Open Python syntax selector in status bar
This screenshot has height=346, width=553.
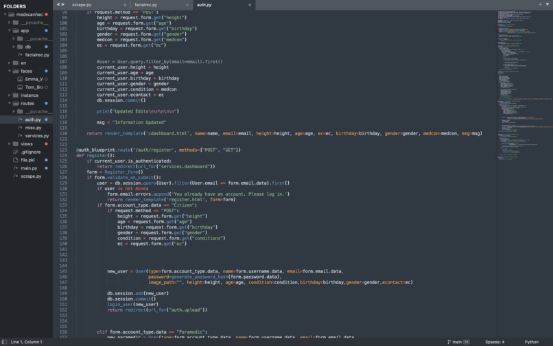(531, 342)
